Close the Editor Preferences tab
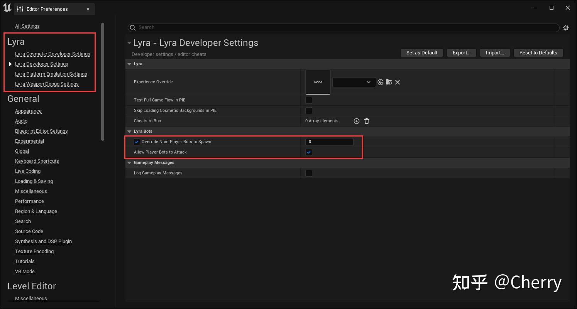Viewport: 577px width, 309px height. [88, 9]
